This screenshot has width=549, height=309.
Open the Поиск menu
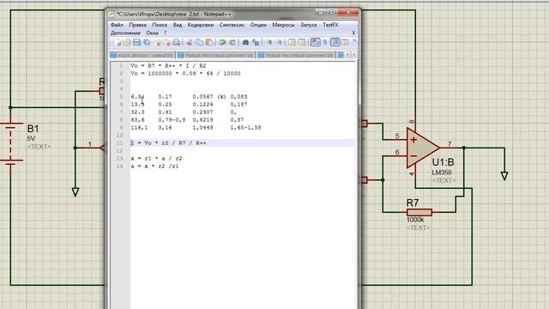pyautogui.click(x=160, y=25)
